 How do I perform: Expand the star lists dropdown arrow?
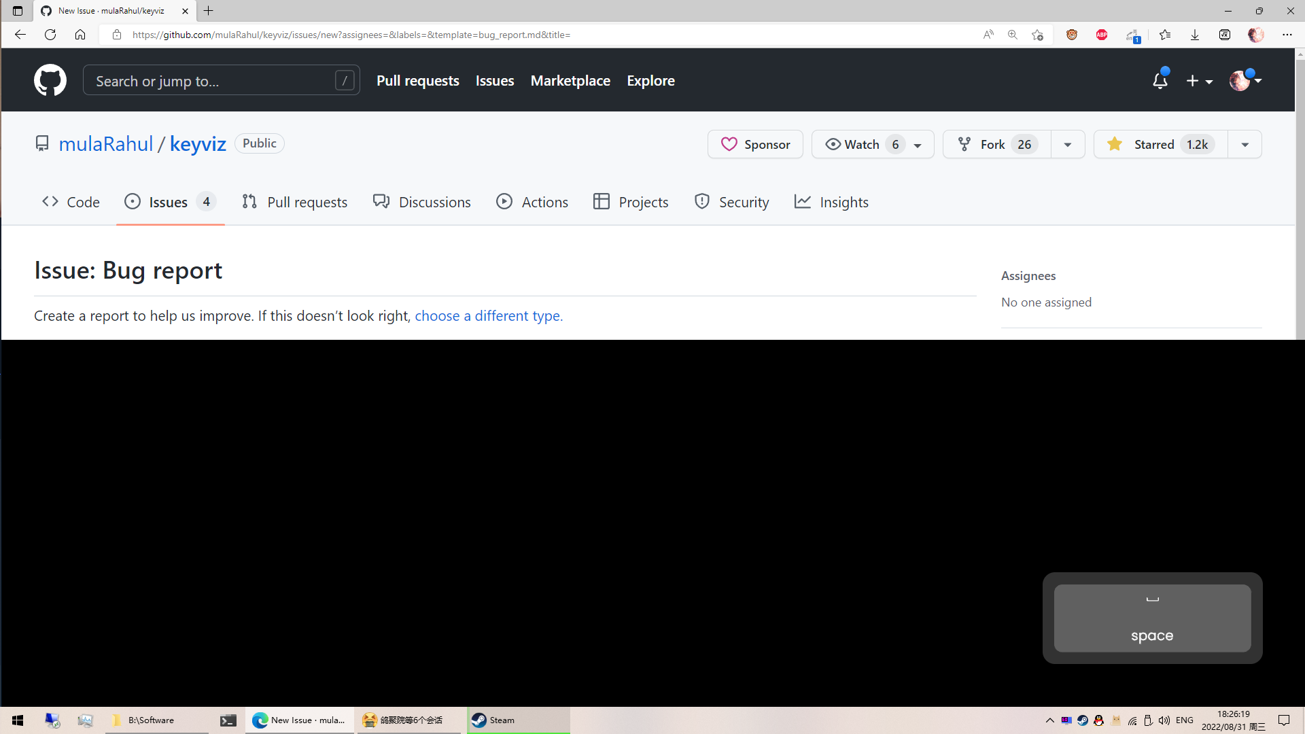click(1245, 144)
